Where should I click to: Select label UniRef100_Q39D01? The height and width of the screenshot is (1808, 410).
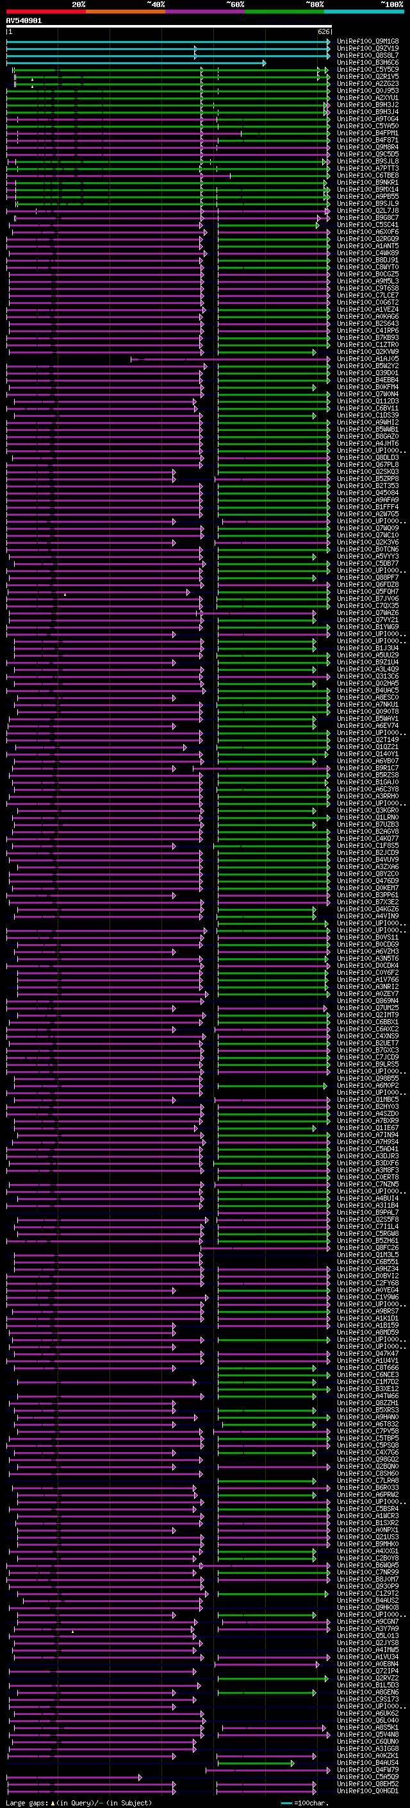[368, 373]
